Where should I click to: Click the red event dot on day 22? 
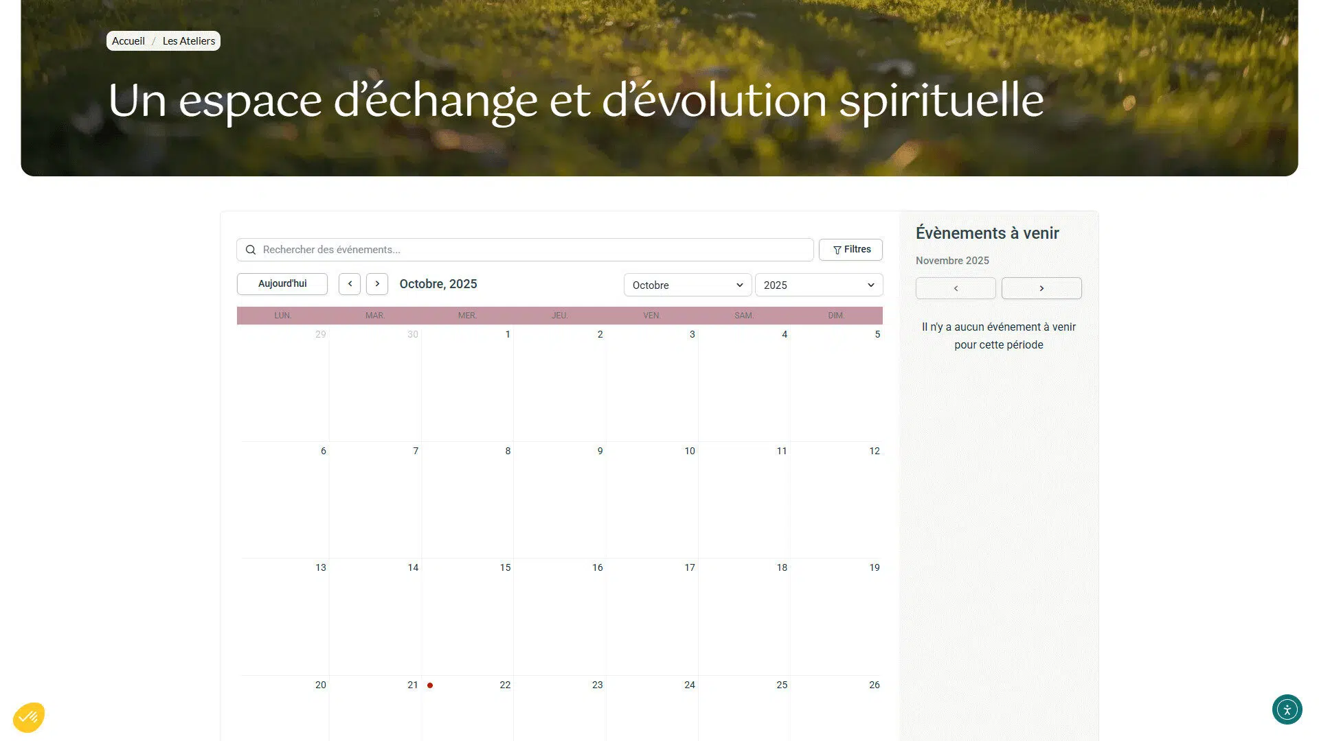click(x=430, y=685)
